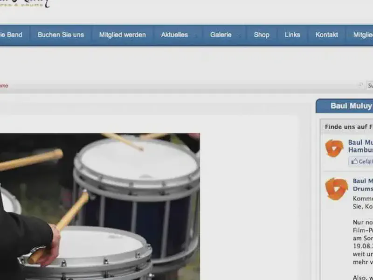Open the Galerie menu item

click(x=221, y=35)
